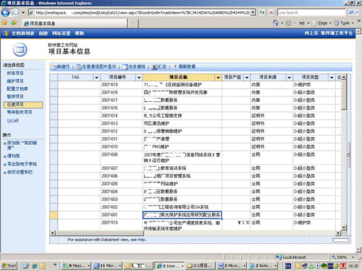The height and width of the screenshot is (271, 362).
Task: Switch to the 等待验收项目 view
Action: pyautogui.click(x=19, y=112)
